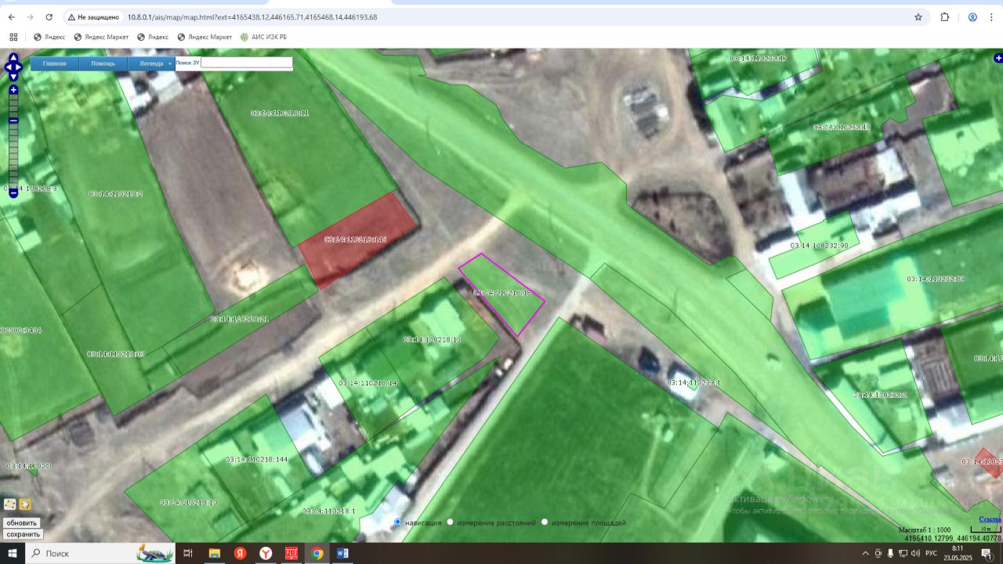Focus the Поиск ЗУ search field
Viewport: 1003px width, 564px height.
pos(246,63)
